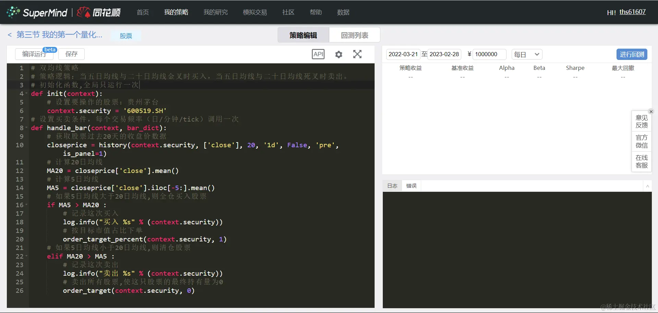The height and width of the screenshot is (313, 658).
Task: Open 官方微信 sidebar button
Action: pyautogui.click(x=642, y=141)
